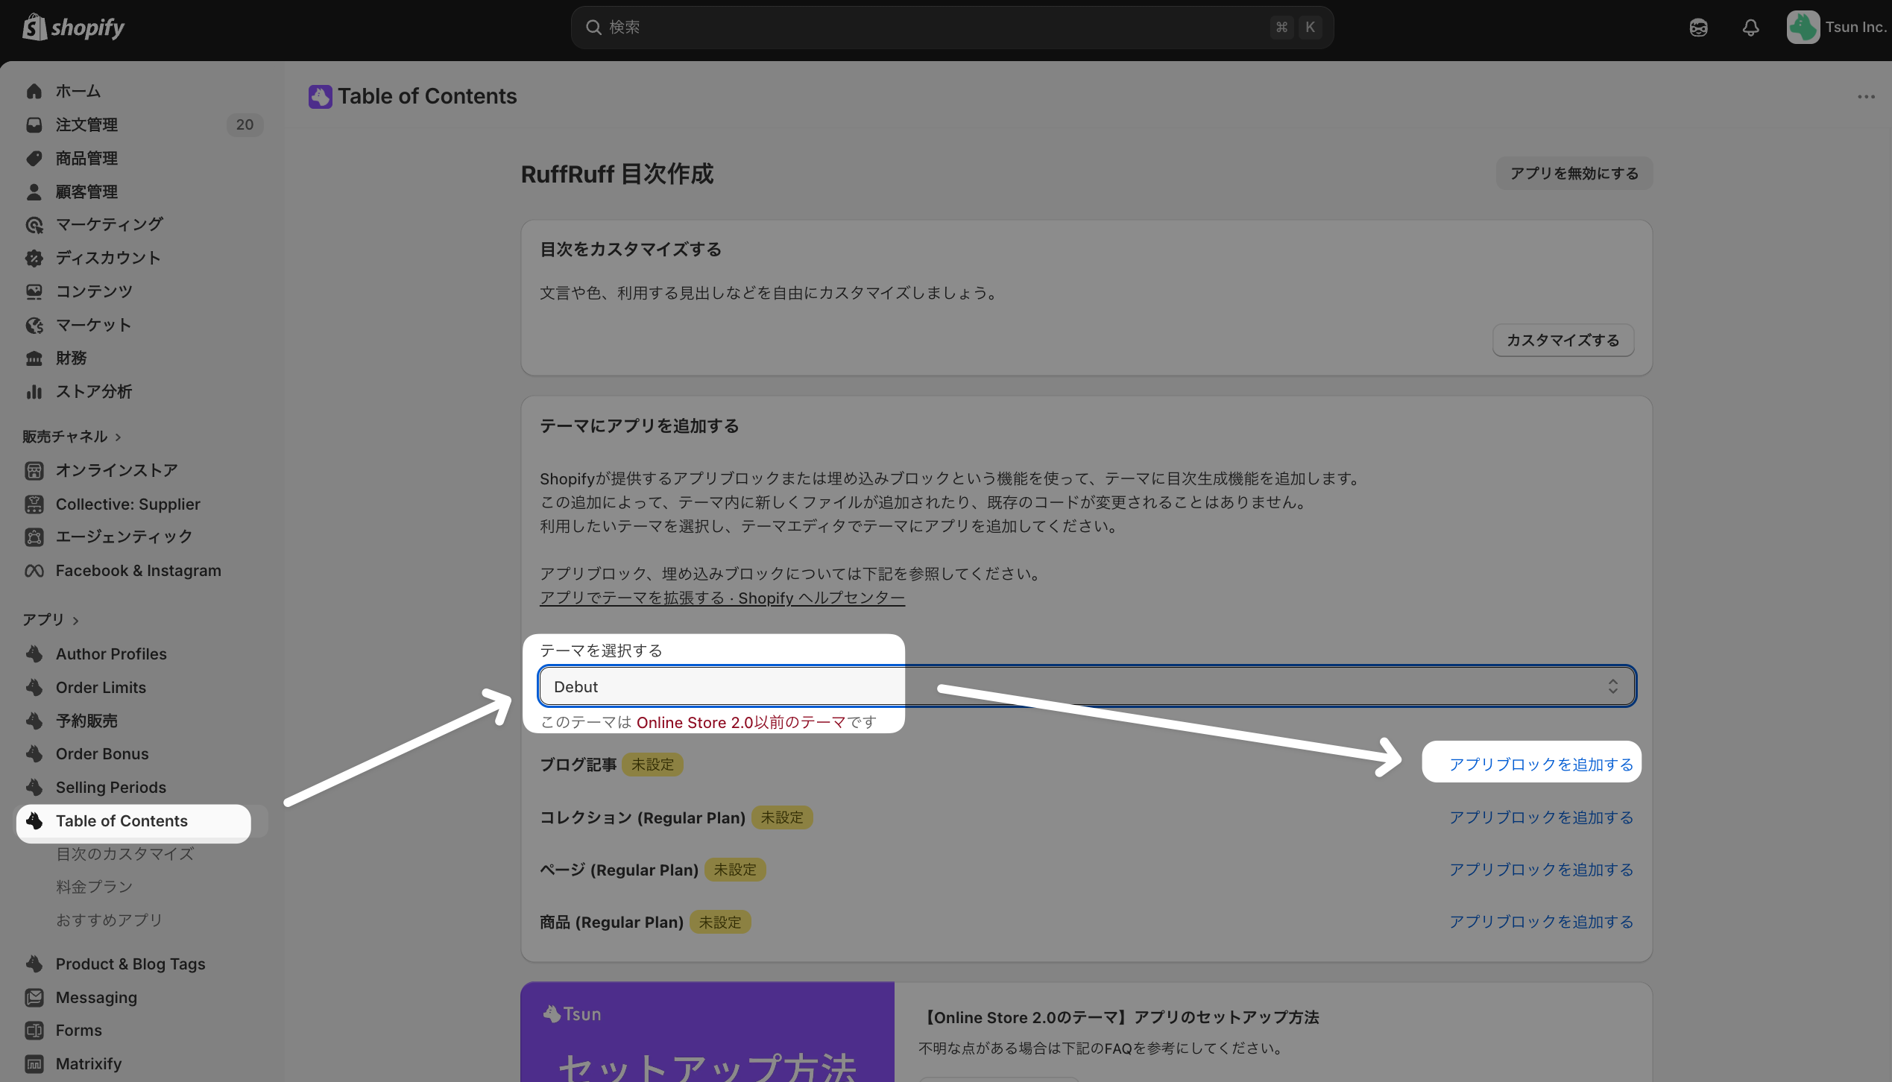
Task: Click the 注文管理 orders icon
Action: (34, 124)
